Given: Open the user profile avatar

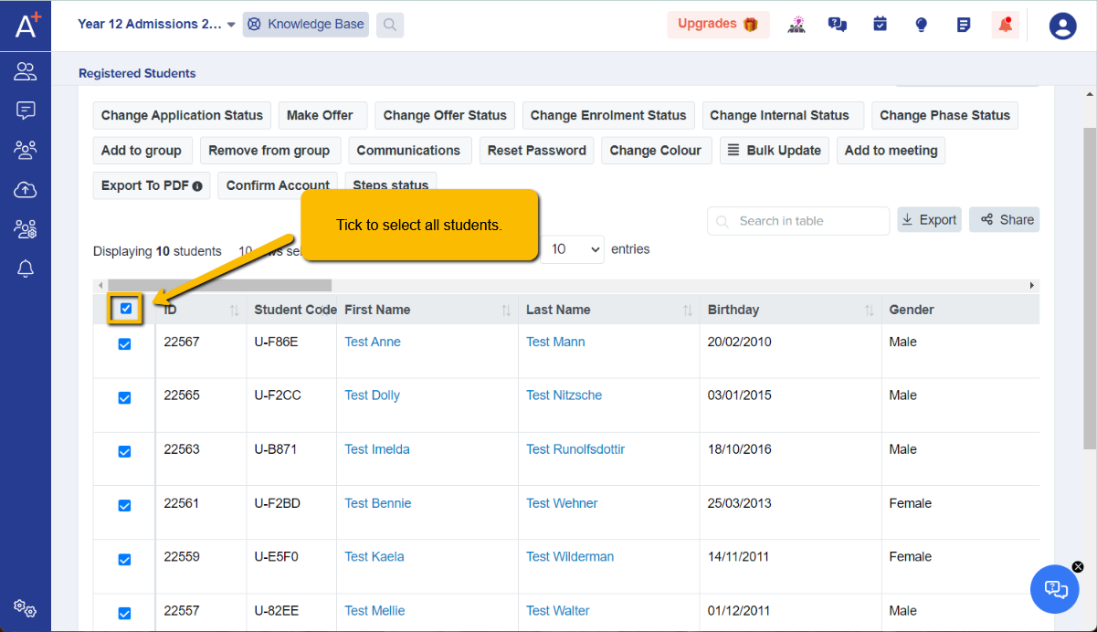Looking at the screenshot, I should (x=1062, y=26).
